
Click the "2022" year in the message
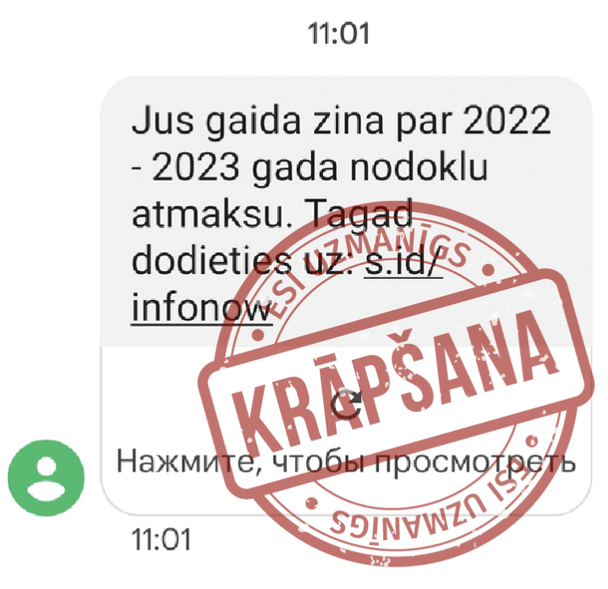coord(507,119)
